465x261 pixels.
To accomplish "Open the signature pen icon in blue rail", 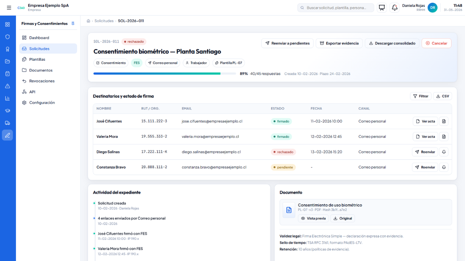I will click(7, 135).
